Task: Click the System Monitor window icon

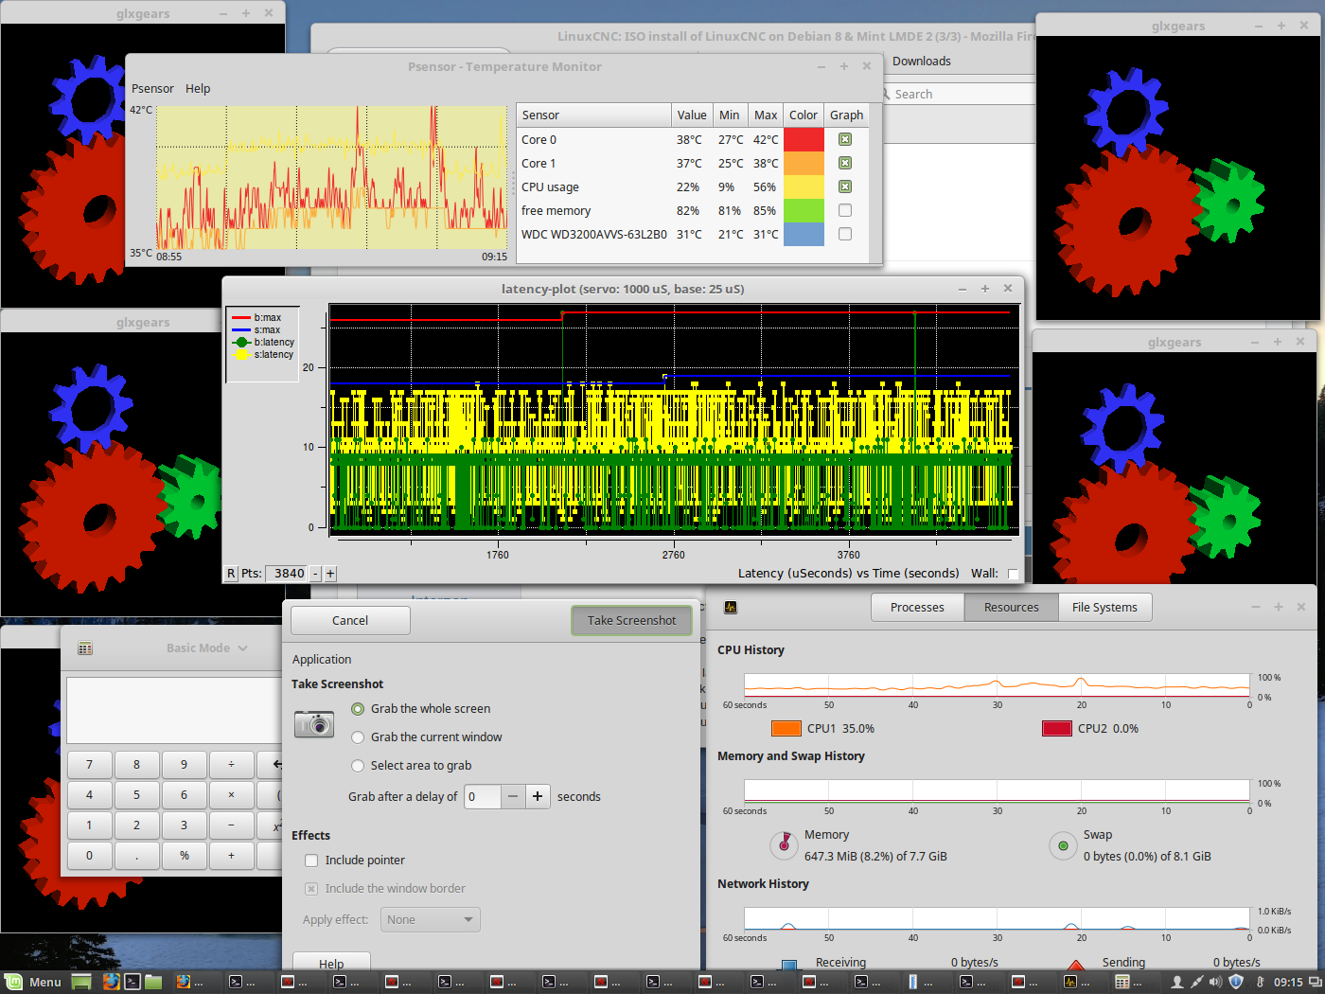Action: click(x=730, y=608)
